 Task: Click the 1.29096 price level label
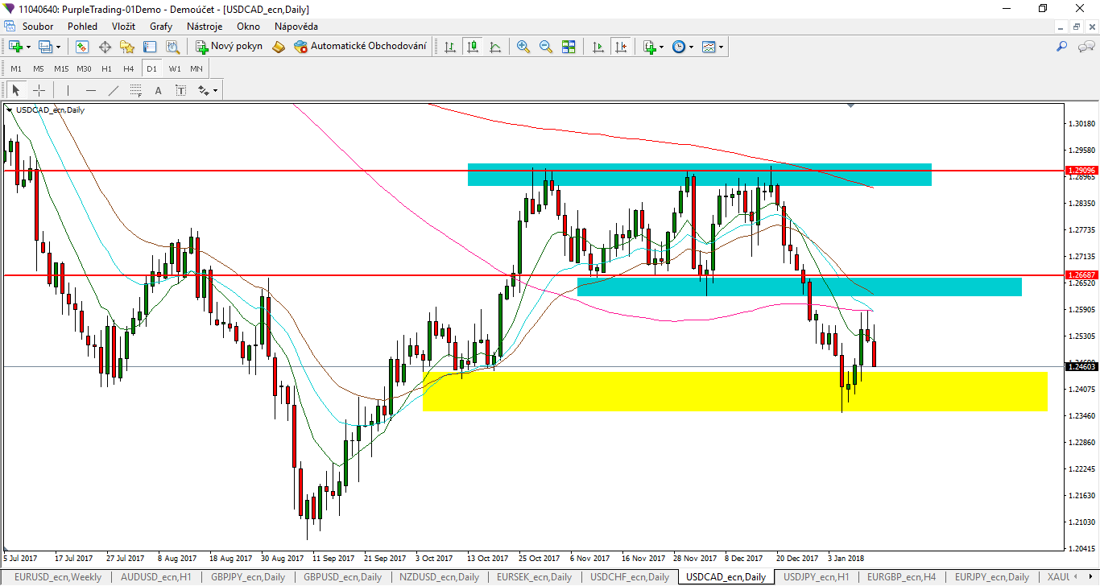(x=1081, y=171)
